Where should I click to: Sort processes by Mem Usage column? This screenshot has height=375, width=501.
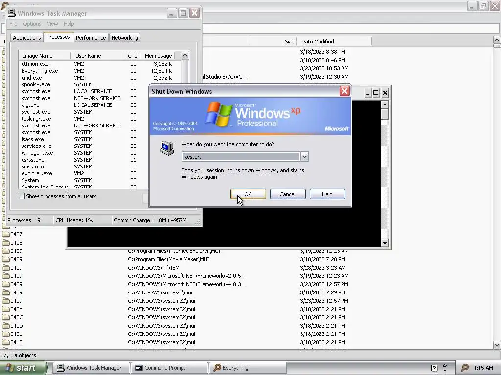[x=158, y=56]
